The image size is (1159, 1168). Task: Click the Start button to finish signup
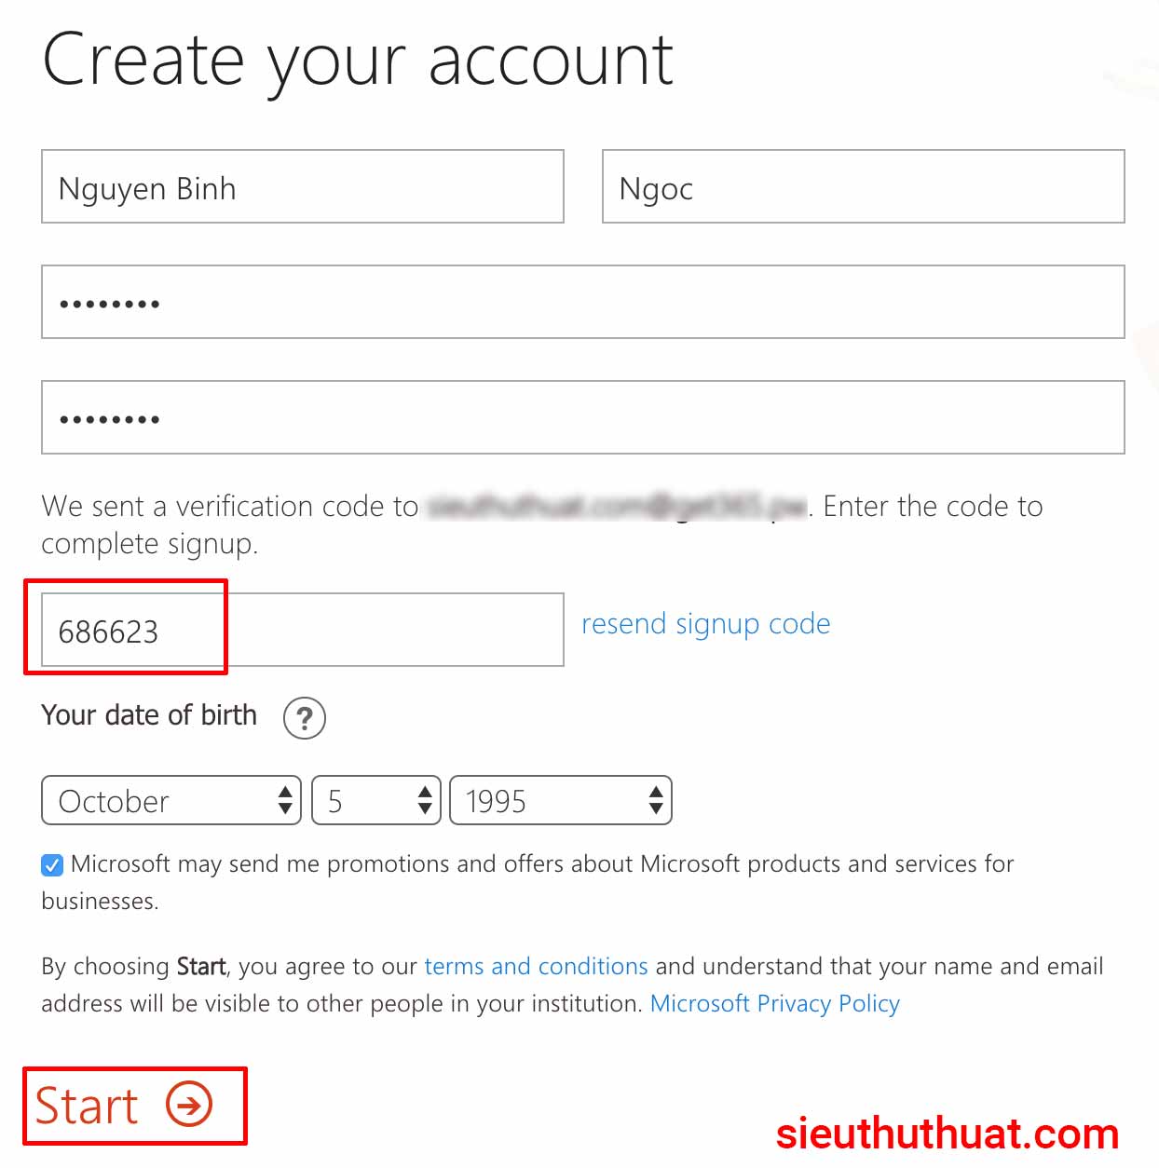click(x=124, y=1106)
